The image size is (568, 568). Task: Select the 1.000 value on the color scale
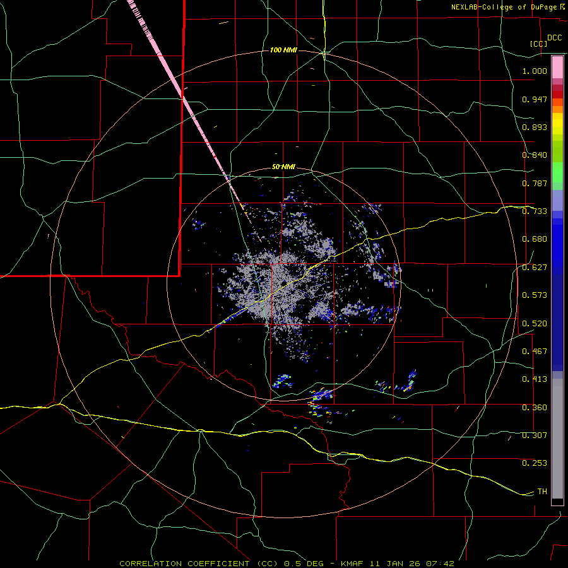point(535,71)
